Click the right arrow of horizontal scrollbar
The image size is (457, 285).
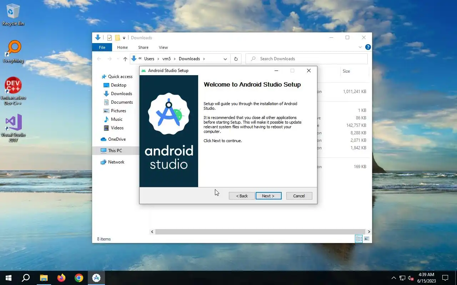pyautogui.click(x=369, y=232)
